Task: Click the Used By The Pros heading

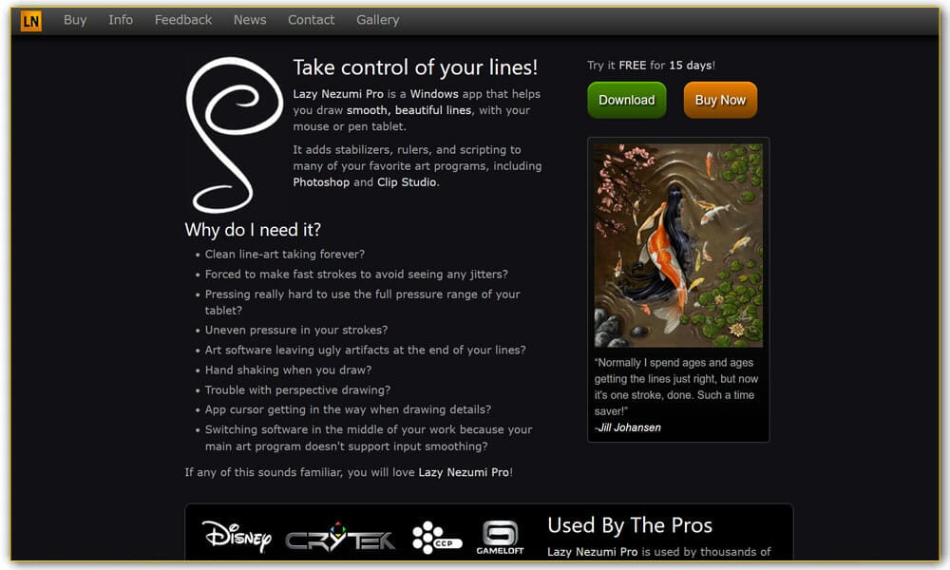Action: pos(630,525)
